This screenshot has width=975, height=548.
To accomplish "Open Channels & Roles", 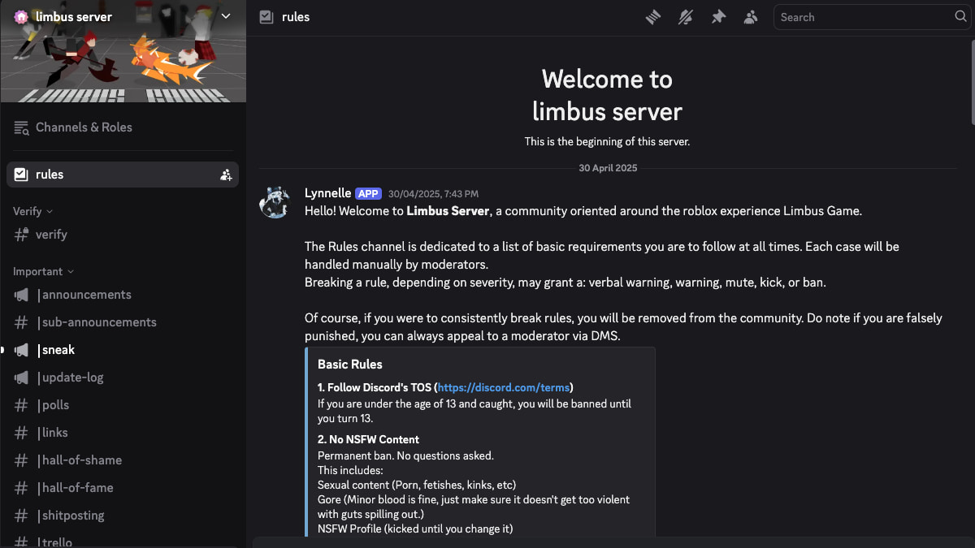I will pyautogui.click(x=123, y=127).
